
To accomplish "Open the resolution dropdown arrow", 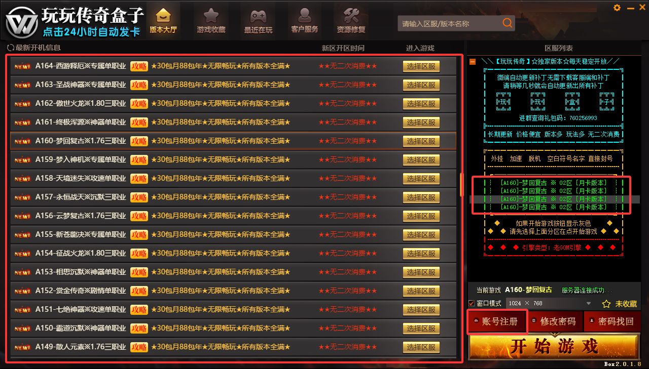I will coord(589,303).
